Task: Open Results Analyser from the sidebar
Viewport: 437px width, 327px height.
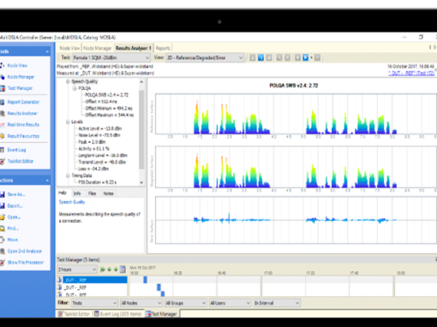Action: (x=22, y=113)
